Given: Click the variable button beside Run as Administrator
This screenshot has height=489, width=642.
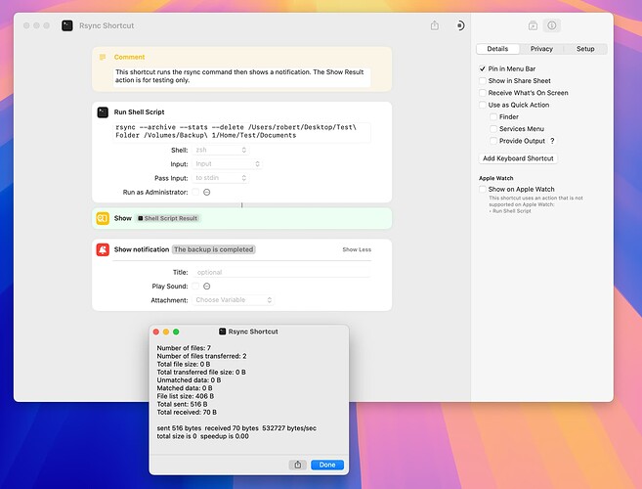Looking at the screenshot, I should pos(207,192).
